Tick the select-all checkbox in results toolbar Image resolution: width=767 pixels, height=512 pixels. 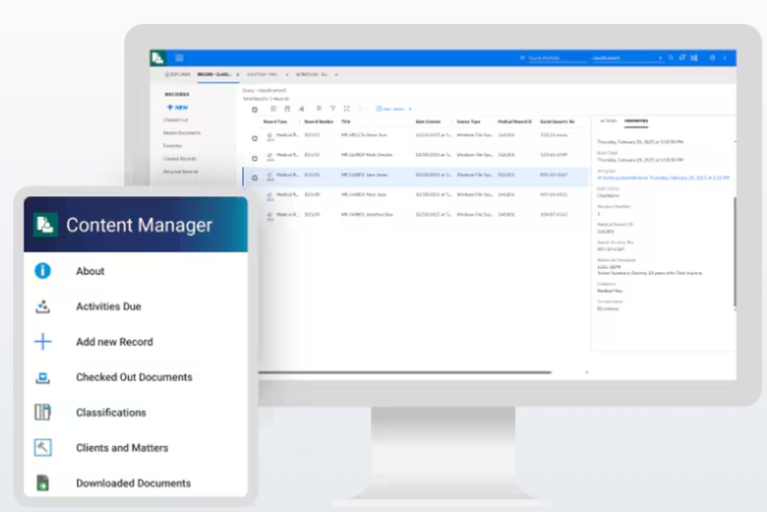click(x=255, y=110)
